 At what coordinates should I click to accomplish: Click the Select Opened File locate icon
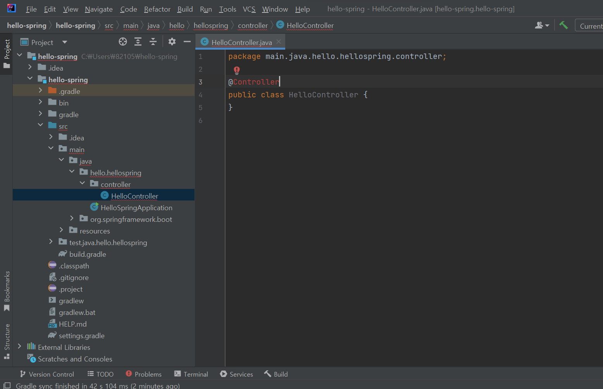coord(123,42)
